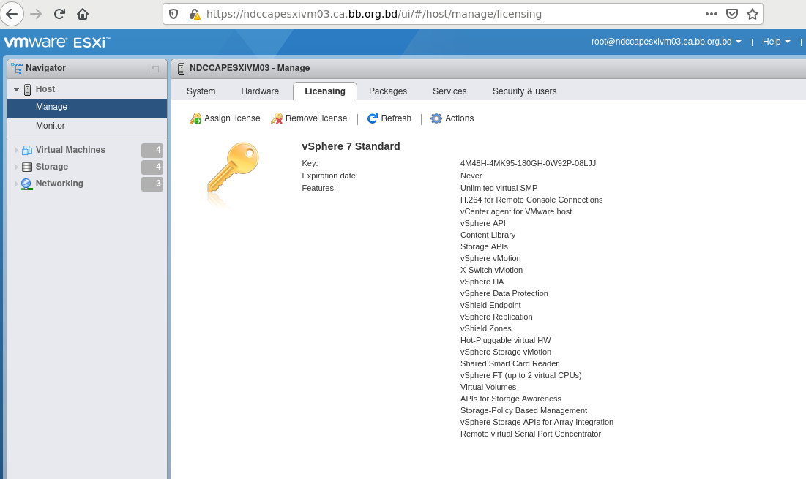This screenshot has height=479, width=806.
Task: Open the Security & users tab
Action: pyautogui.click(x=524, y=91)
